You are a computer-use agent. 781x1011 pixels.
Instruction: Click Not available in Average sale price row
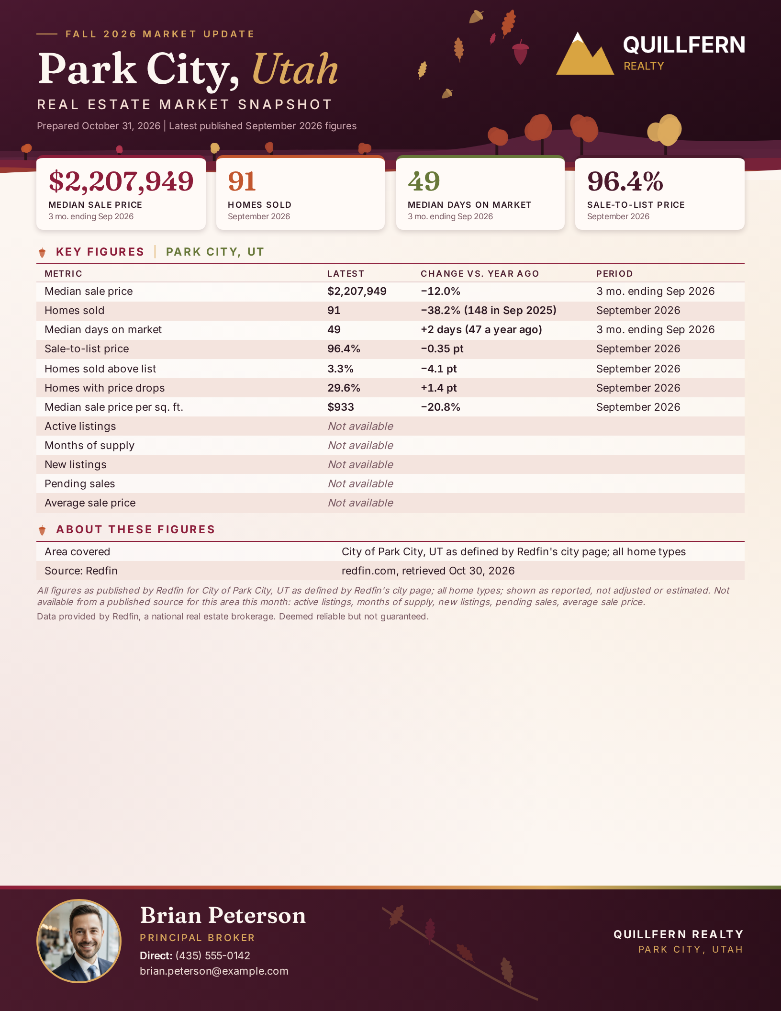(360, 503)
